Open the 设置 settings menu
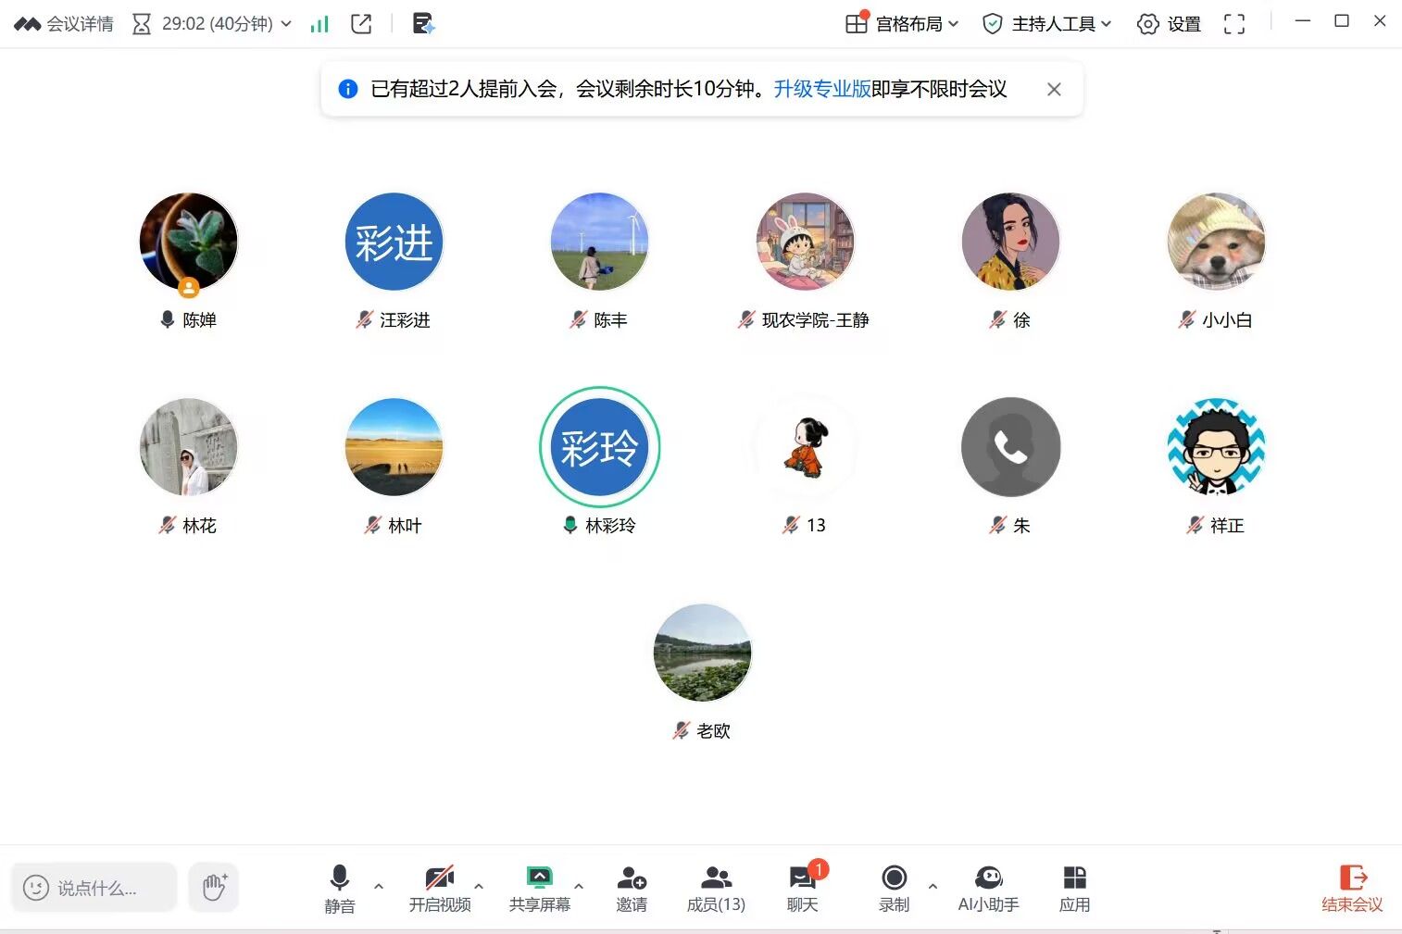This screenshot has height=934, width=1402. click(1169, 24)
